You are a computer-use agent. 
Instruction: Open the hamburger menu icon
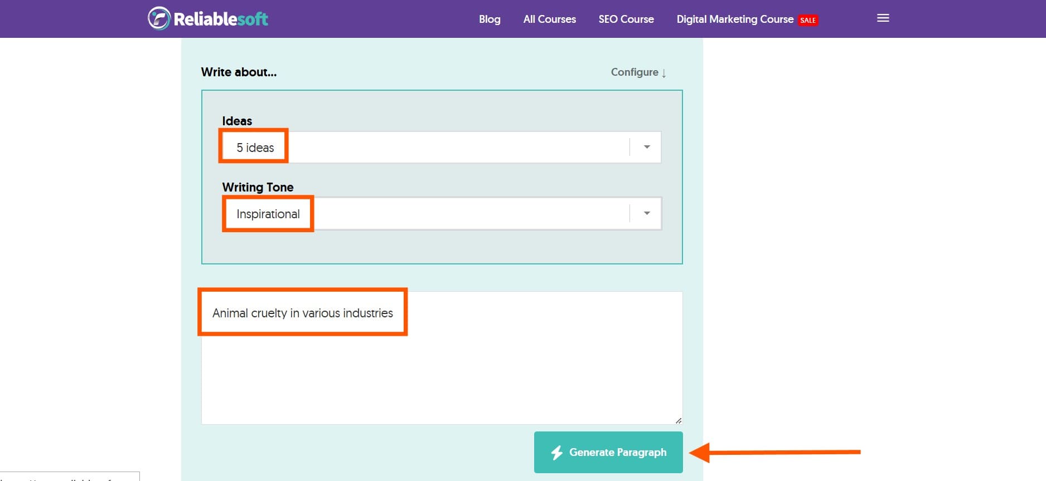[x=883, y=18]
